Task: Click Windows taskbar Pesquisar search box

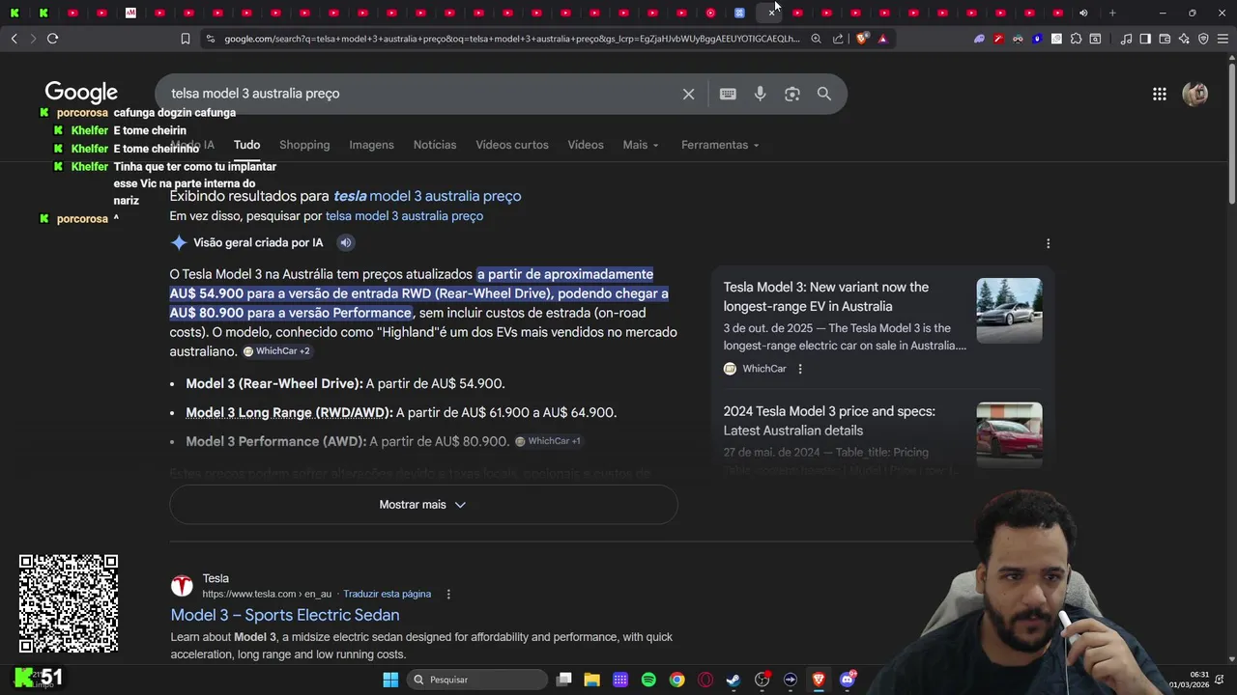Action: click(x=477, y=680)
